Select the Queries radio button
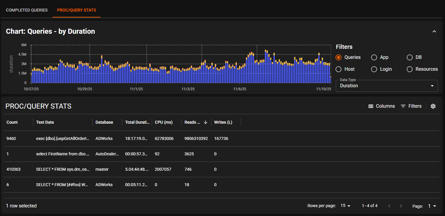445x216 pixels. point(338,57)
